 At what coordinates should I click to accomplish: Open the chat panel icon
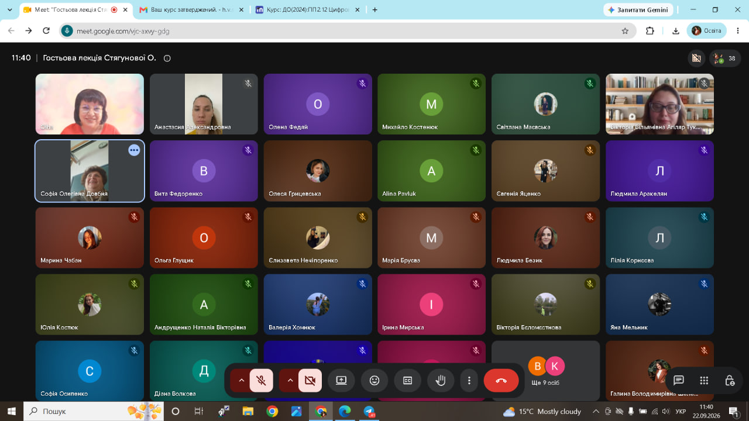click(679, 381)
